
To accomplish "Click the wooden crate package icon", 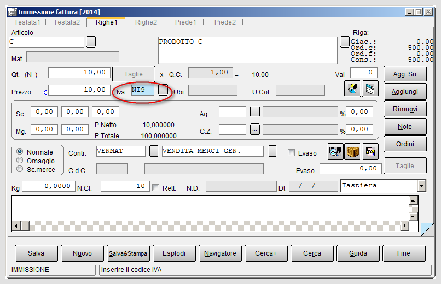I will click(x=353, y=151).
